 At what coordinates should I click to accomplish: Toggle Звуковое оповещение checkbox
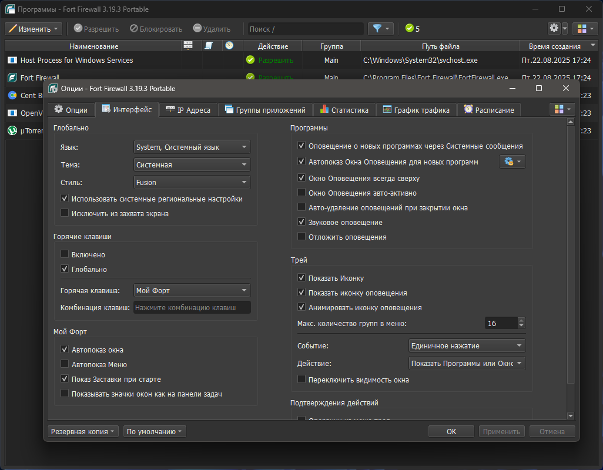301,221
